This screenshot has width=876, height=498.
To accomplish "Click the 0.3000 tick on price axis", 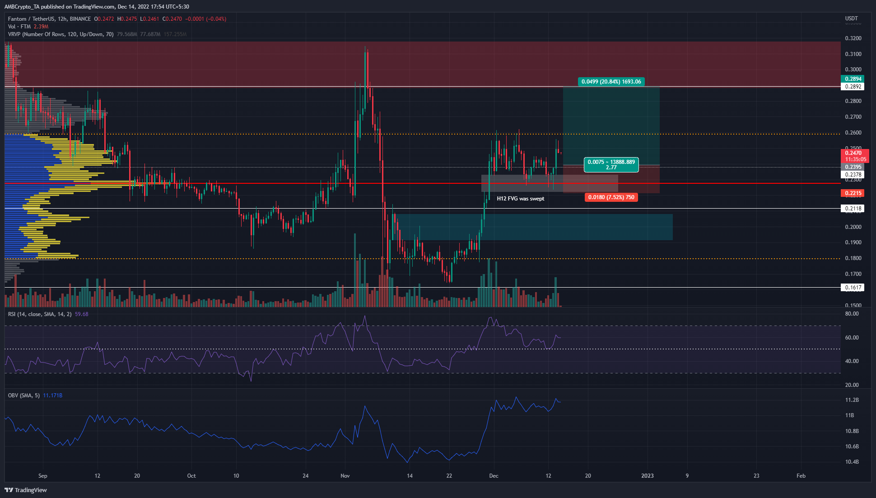I will [x=853, y=70].
